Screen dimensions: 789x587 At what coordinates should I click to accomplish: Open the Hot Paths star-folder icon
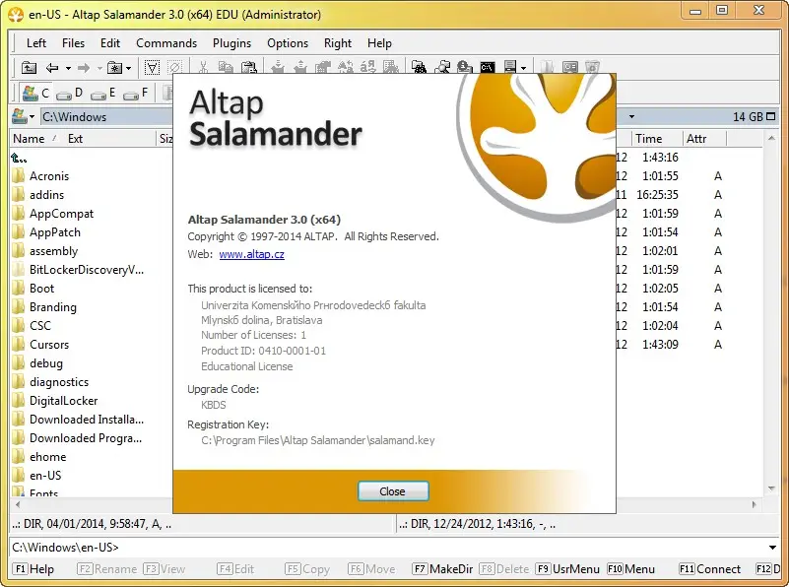(x=114, y=67)
